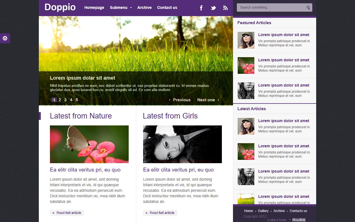Click the hero slide title Lorem ipsum dolar

pyautogui.click(x=82, y=78)
